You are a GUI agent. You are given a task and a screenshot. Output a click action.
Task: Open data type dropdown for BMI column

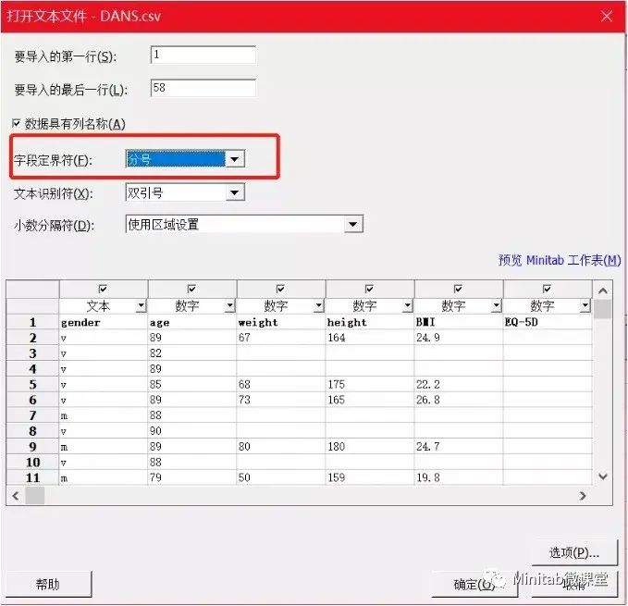click(x=497, y=306)
